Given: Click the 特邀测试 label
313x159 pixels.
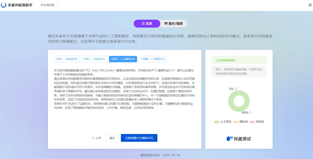Looking at the screenshot, I should click(242, 139).
